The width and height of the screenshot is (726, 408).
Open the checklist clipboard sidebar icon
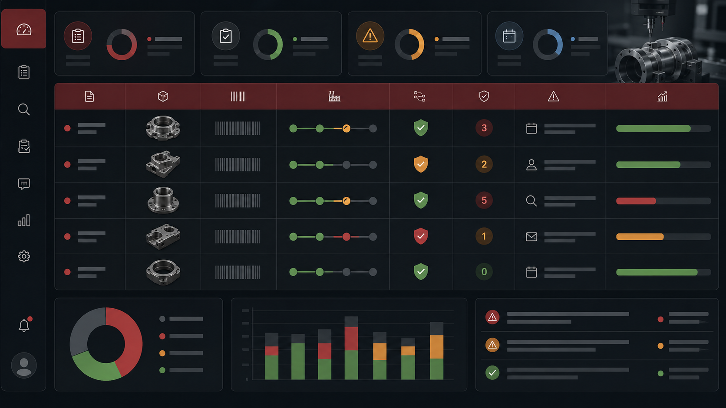coord(24,72)
